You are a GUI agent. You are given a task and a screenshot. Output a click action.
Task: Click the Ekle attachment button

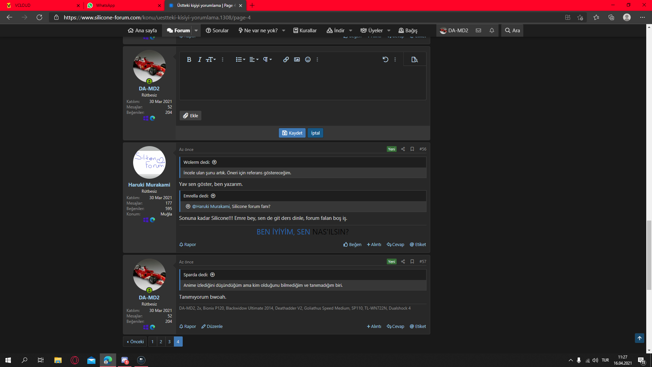[x=191, y=116]
